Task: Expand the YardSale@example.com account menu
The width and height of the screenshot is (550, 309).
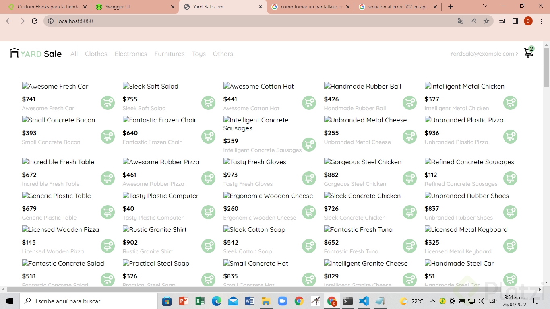Action: click(x=484, y=54)
